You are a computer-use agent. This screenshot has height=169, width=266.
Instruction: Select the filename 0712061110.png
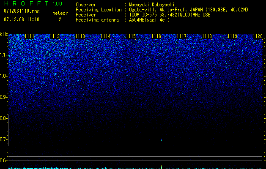pos(22,11)
